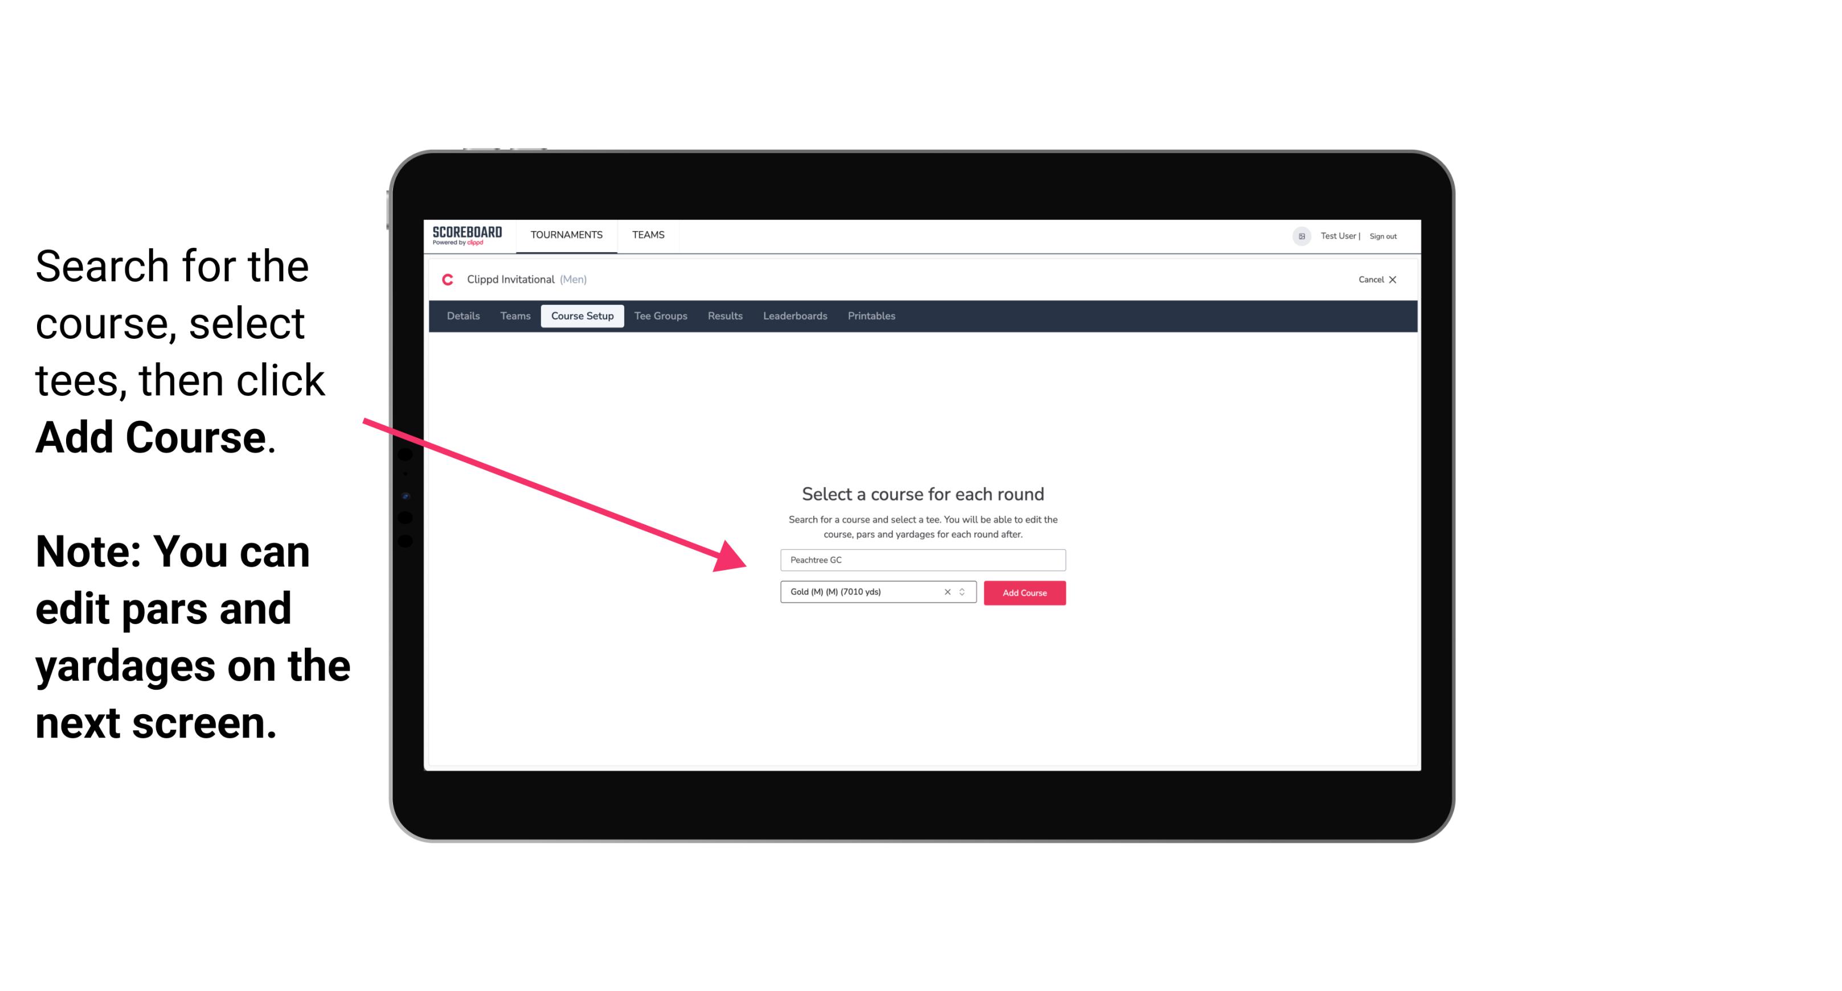Screen dimensions: 1842x991
Task: Click the Tee Groups tab
Action: pyautogui.click(x=659, y=316)
